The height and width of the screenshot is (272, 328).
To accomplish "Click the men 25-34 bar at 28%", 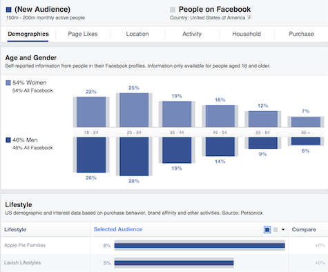I will coord(134,157).
